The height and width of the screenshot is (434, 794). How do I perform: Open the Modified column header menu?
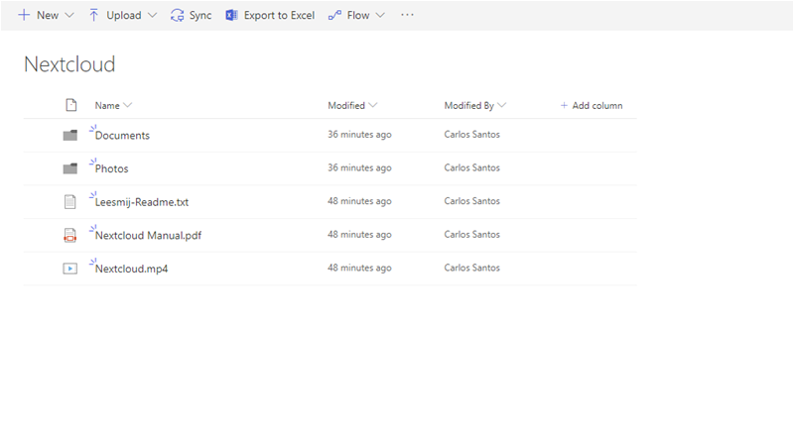352,105
